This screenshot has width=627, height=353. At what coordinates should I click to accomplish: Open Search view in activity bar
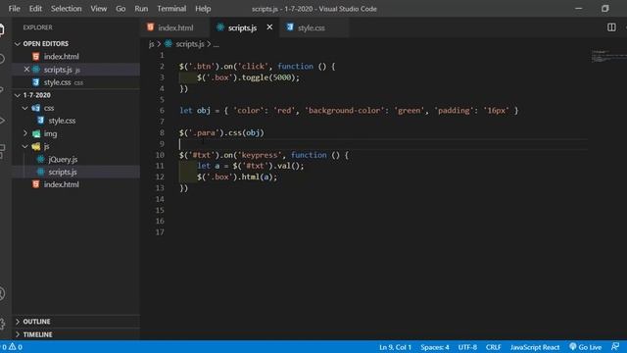point(2,59)
